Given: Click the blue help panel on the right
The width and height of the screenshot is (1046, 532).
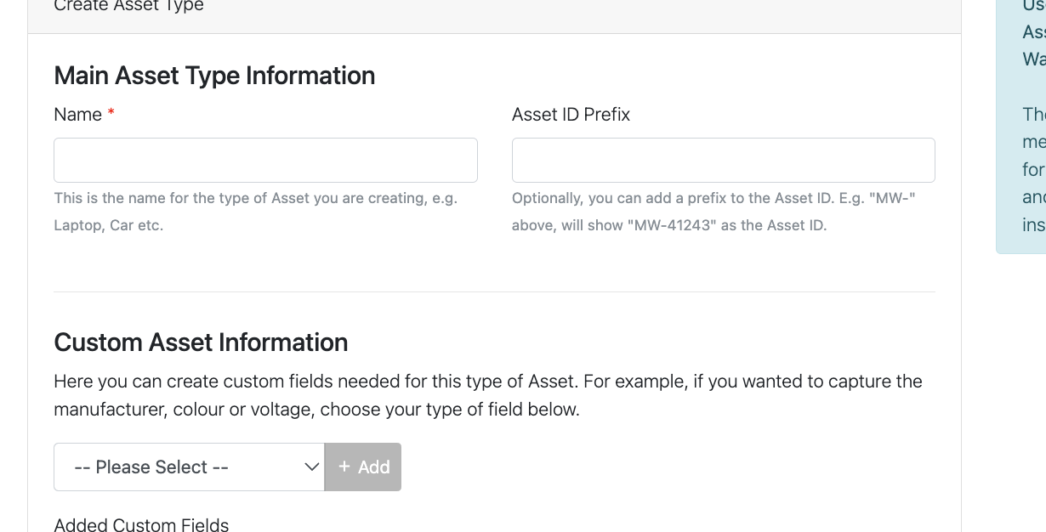Looking at the screenshot, I should click(1020, 127).
